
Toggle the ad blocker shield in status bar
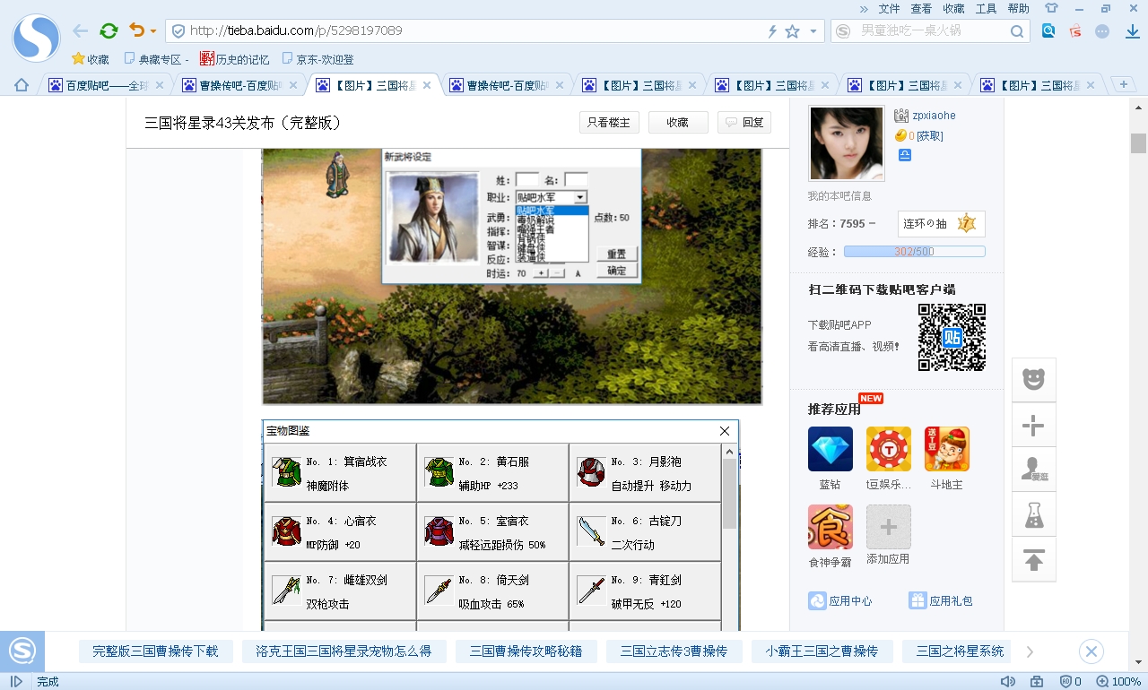pos(1066,682)
